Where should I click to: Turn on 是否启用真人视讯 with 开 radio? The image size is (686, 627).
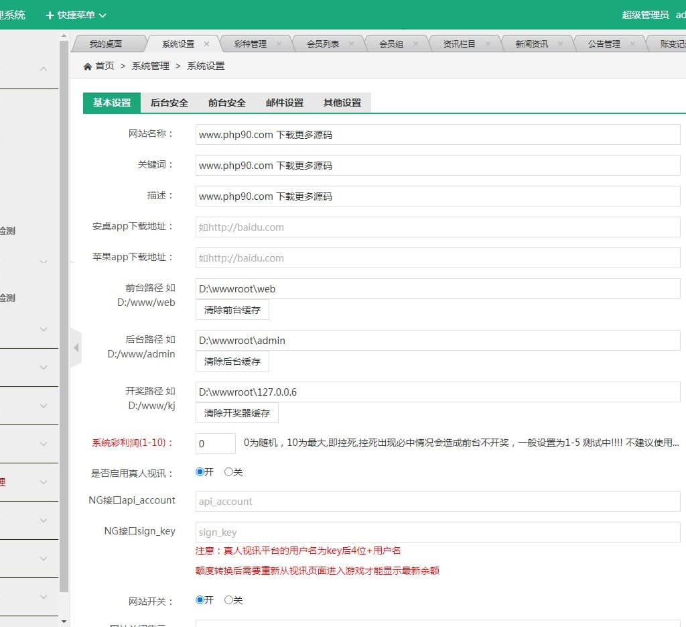coord(200,472)
